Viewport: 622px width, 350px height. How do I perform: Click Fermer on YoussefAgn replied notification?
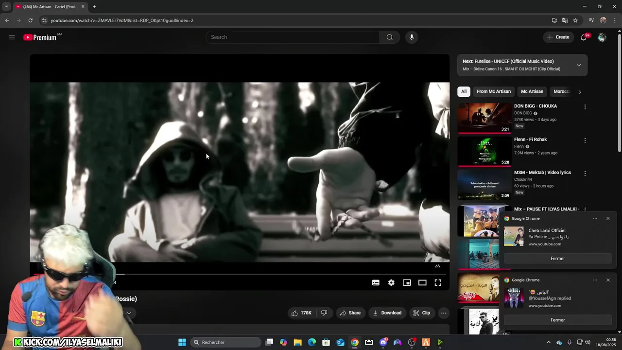558,320
